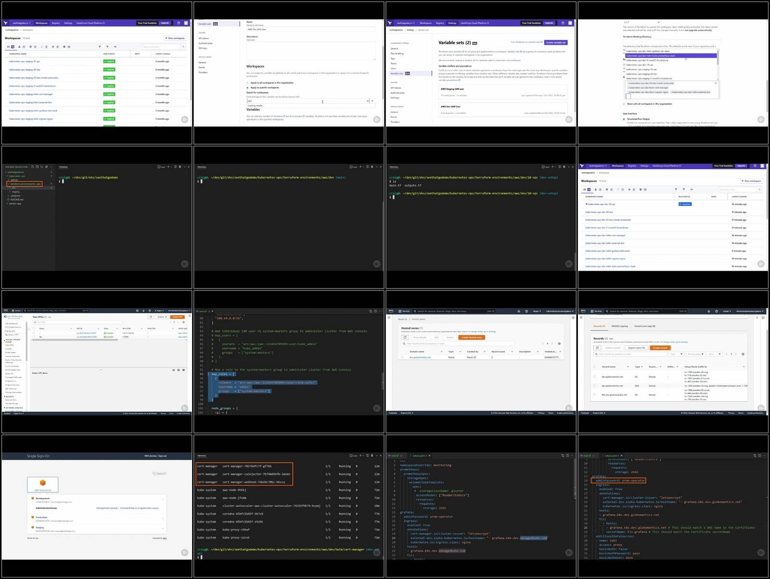The height and width of the screenshot is (579, 770).
Task: Click the Terraform logo in the workspaces list header
Action: [5, 23]
